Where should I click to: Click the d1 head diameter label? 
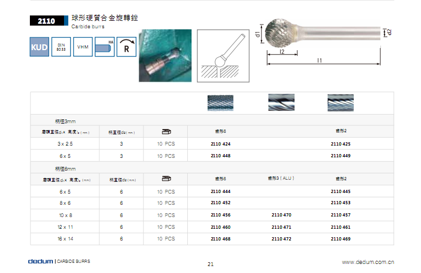pyautogui.click(x=258, y=34)
